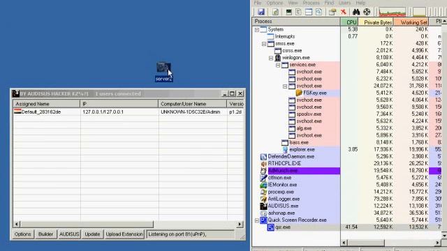Click the Refresh Now toolbar icon

pyautogui.click(x=275, y=12)
